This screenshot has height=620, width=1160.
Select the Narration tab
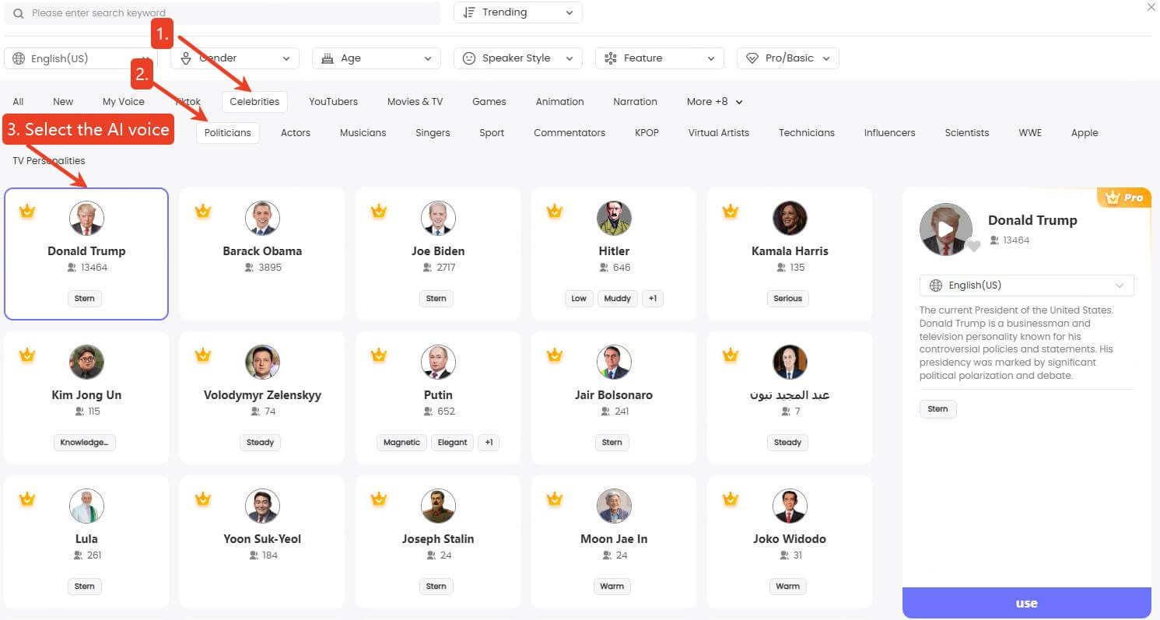[635, 102]
